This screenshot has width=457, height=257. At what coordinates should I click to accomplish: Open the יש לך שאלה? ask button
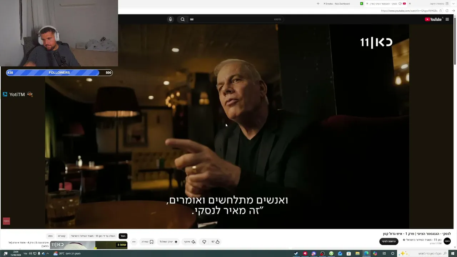point(169,242)
